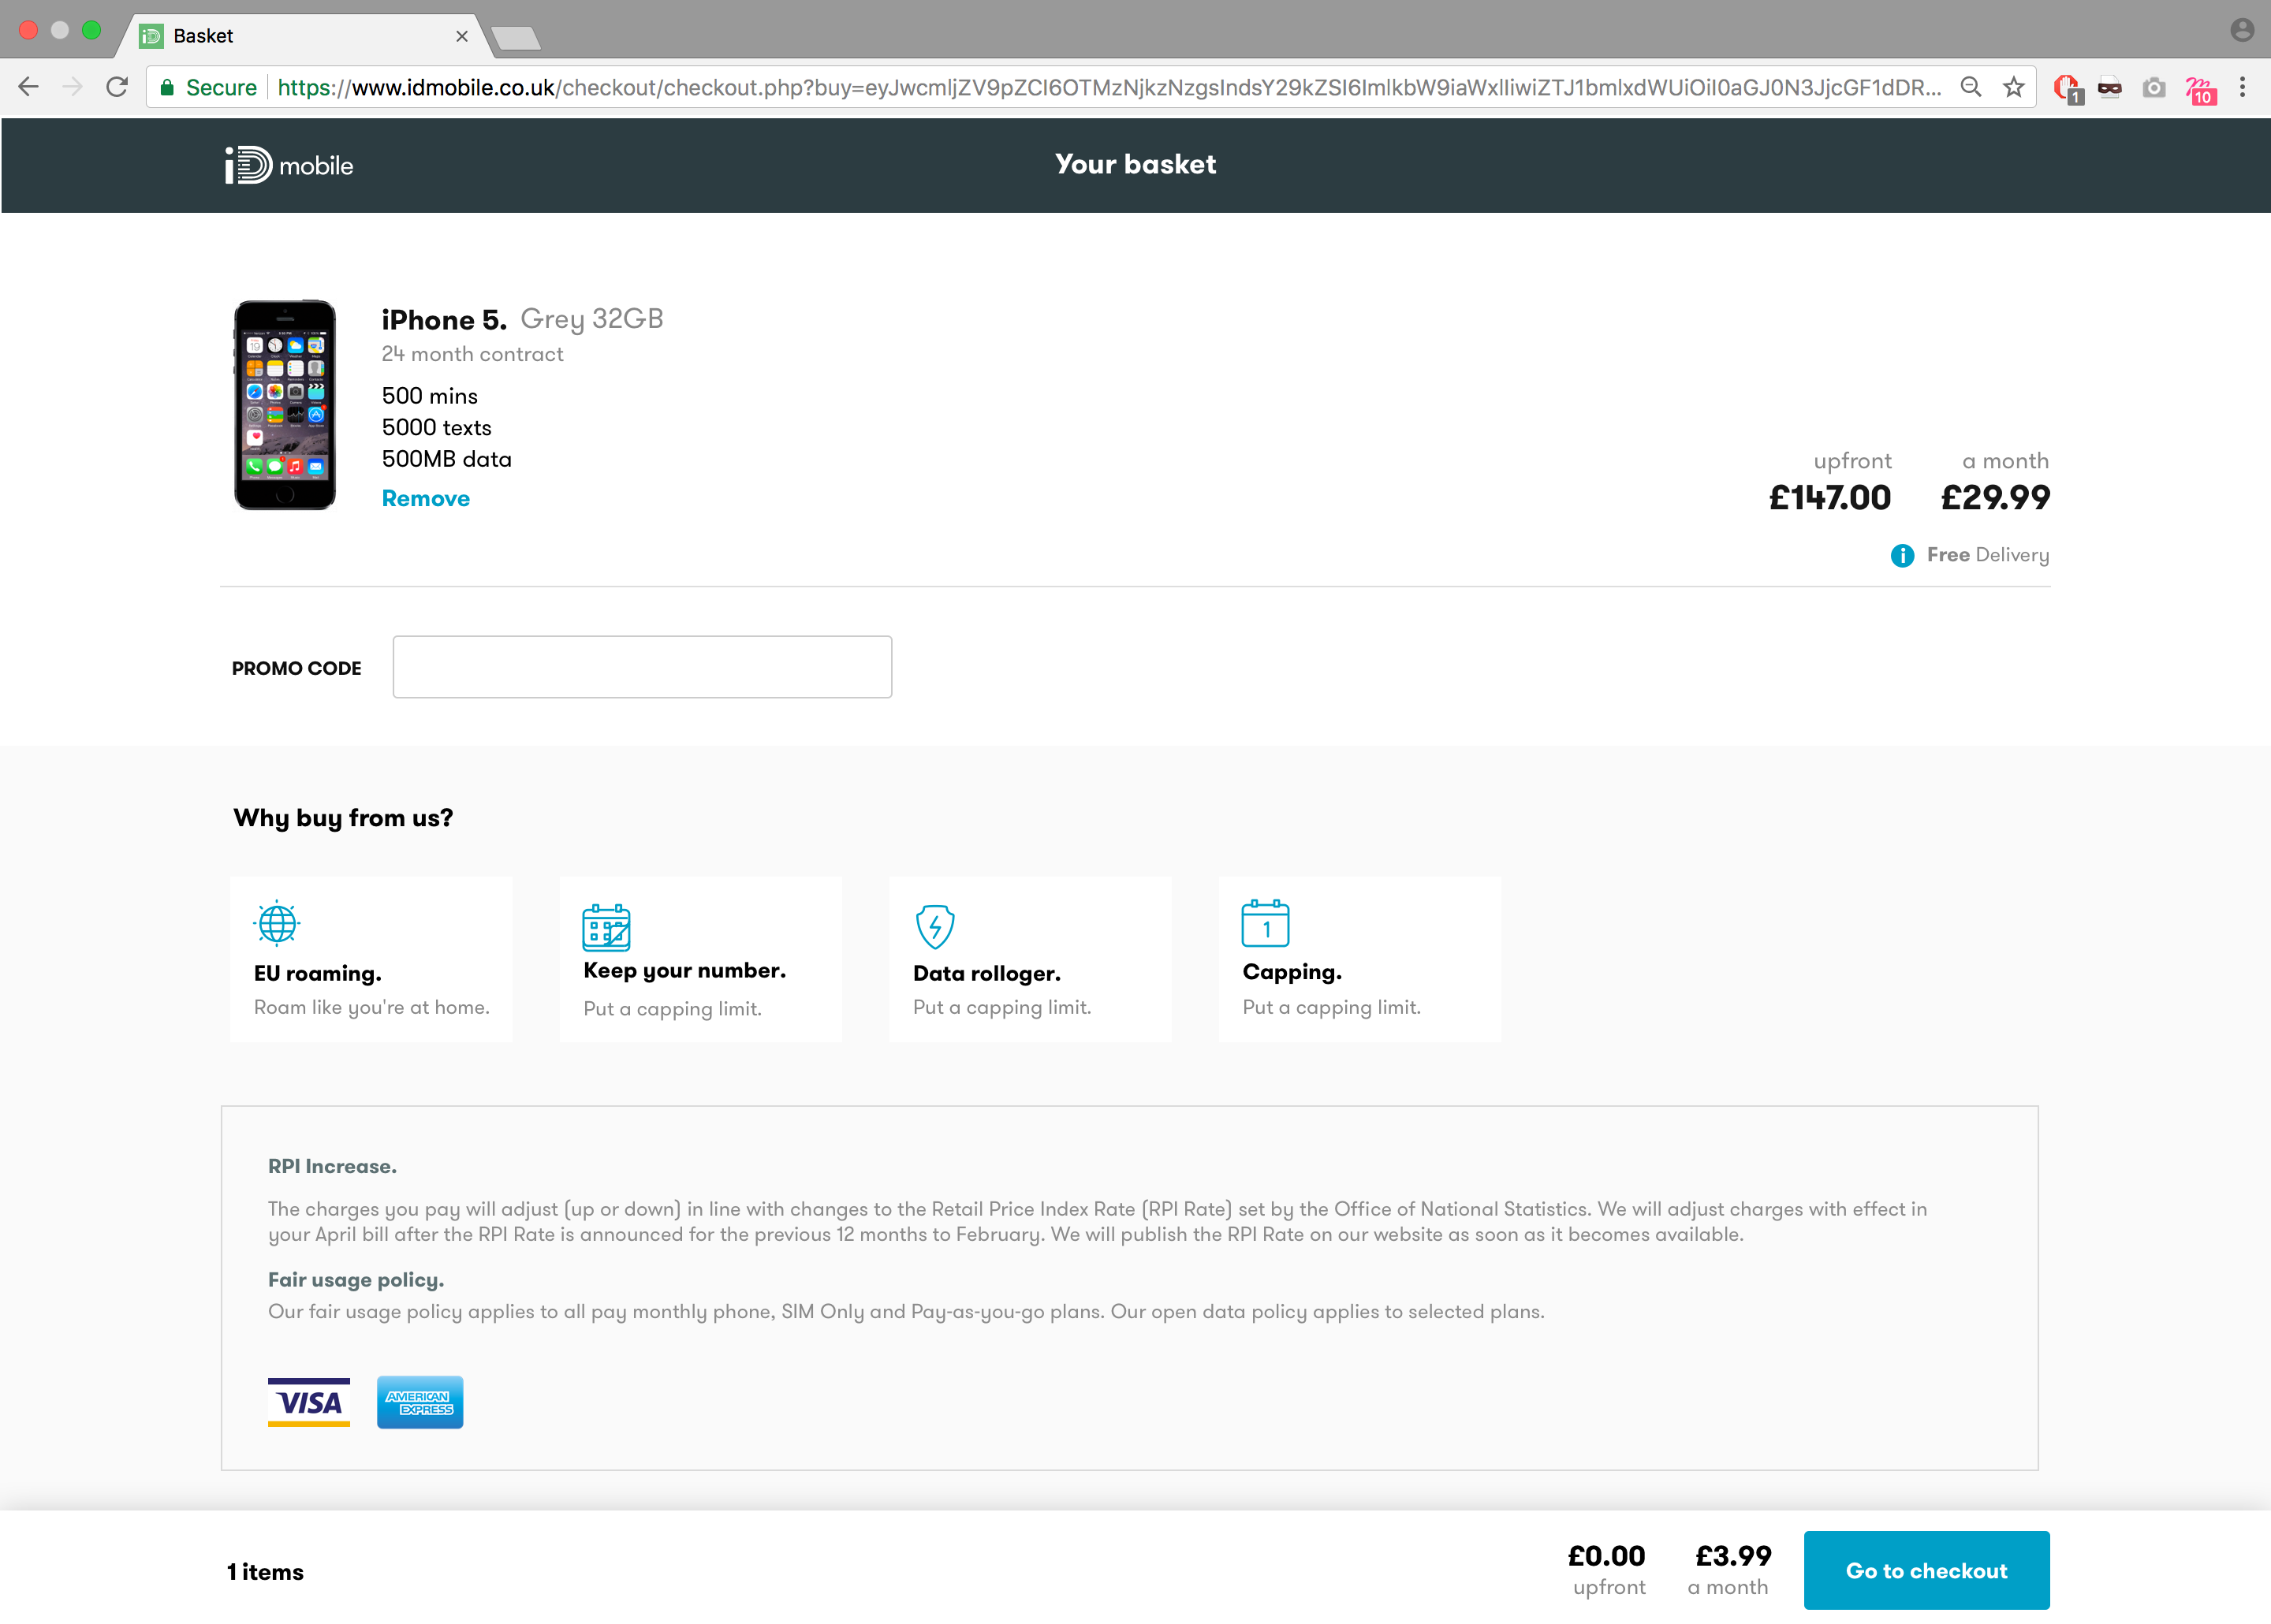This screenshot has width=2271, height=1624.
Task: Click the Free Delivery info icon
Action: [1902, 555]
